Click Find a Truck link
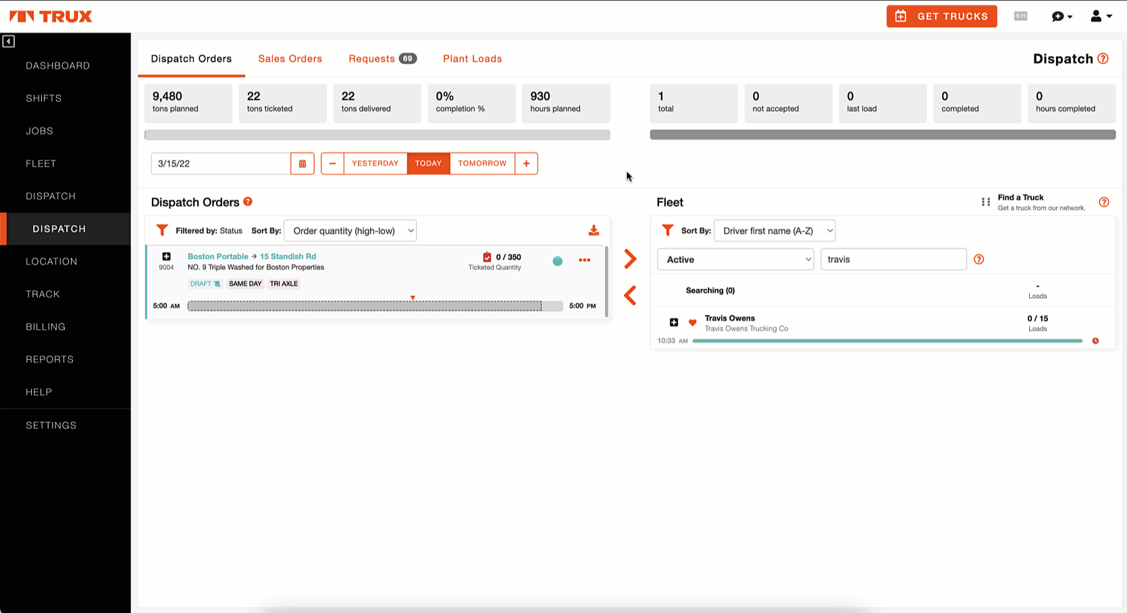 click(1020, 198)
